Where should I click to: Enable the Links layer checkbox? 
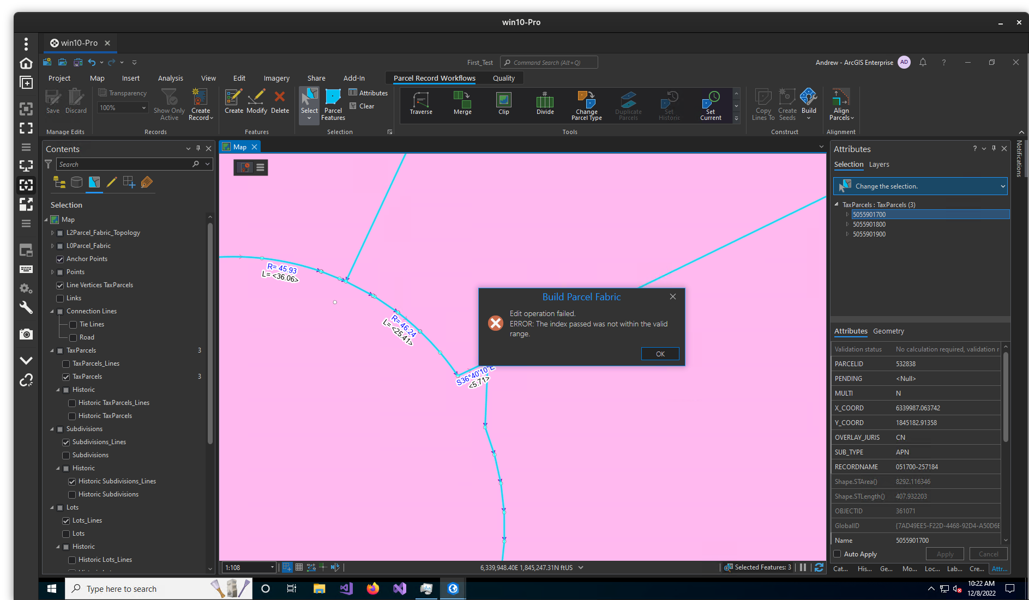(61, 298)
